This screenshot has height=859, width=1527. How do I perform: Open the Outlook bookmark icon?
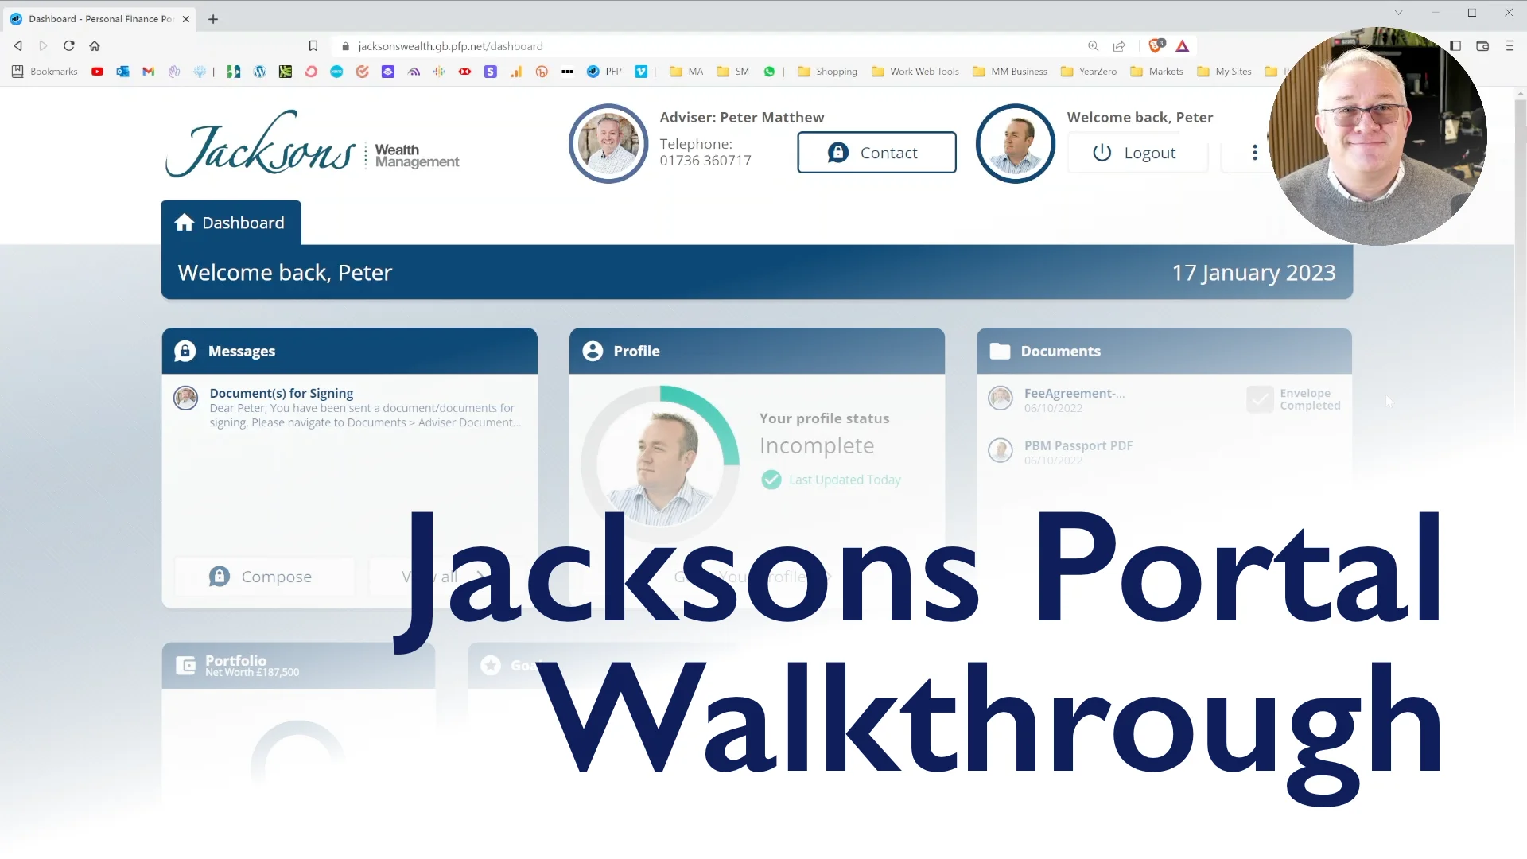(122, 72)
